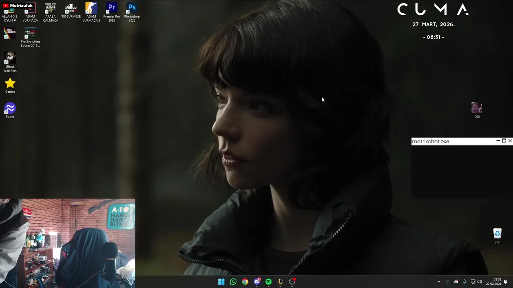The width and height of the screenshot is (513, 288).
Task: Open the Windows Start menu
Action: pyautogui.click(x=221, y=282)
